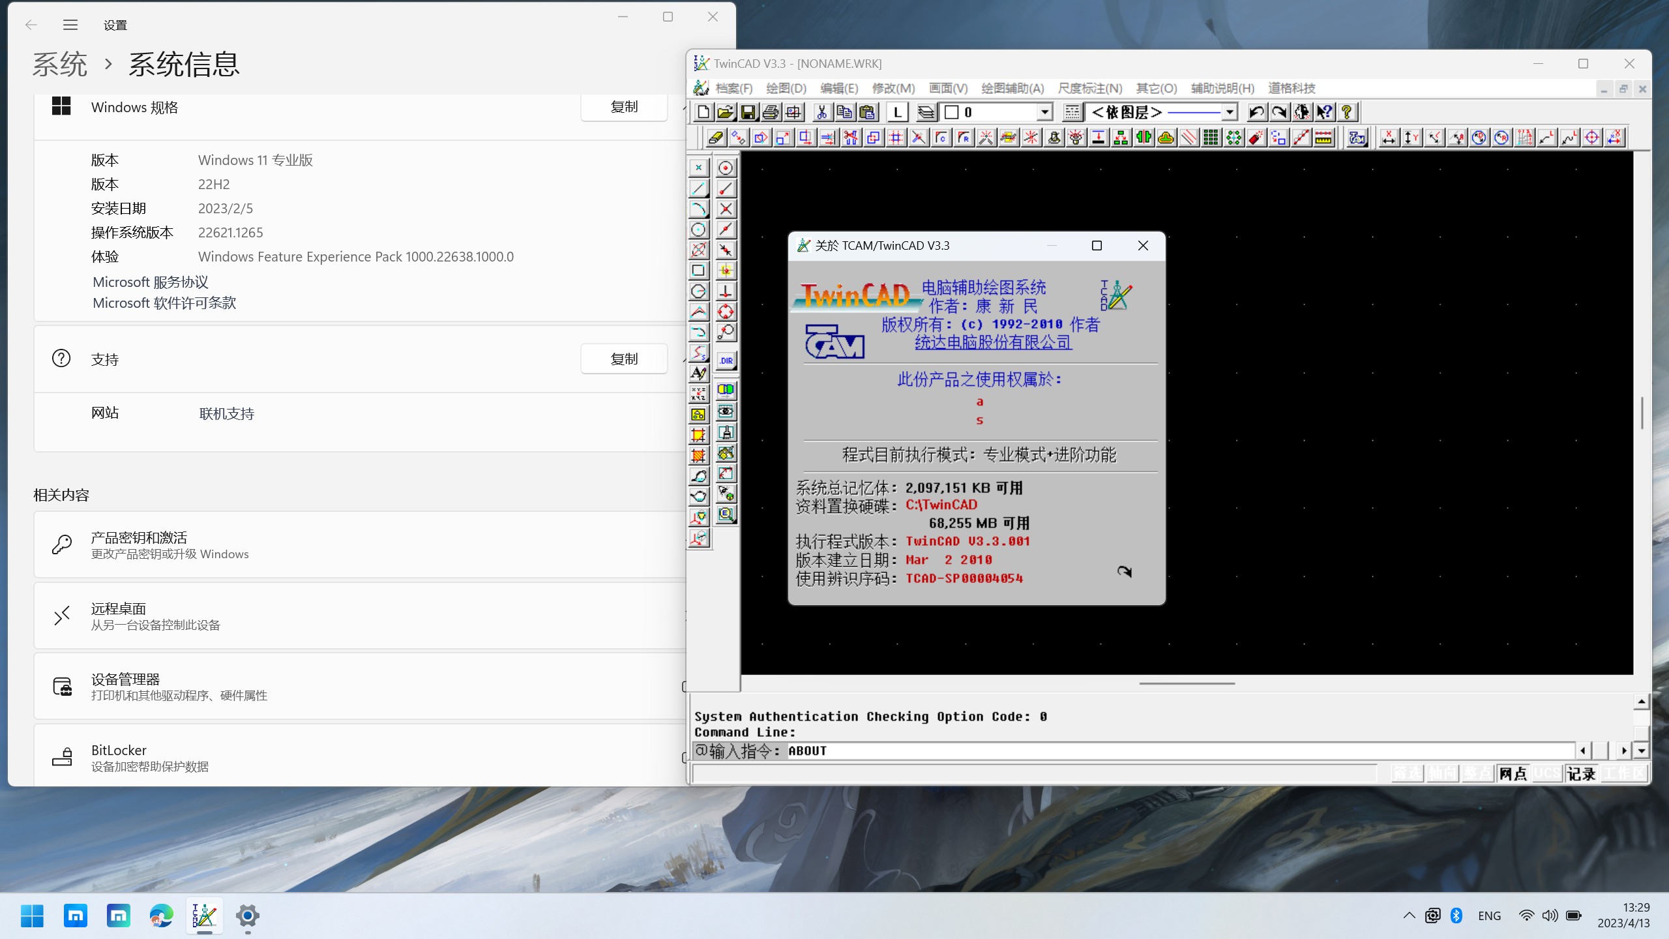This screenshot has height=939, width=1669.
Task: Open the file folder toolbar icon
Action: coord(725,112)
